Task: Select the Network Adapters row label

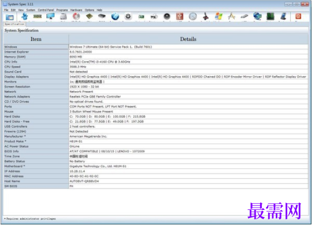Action: 36,97
